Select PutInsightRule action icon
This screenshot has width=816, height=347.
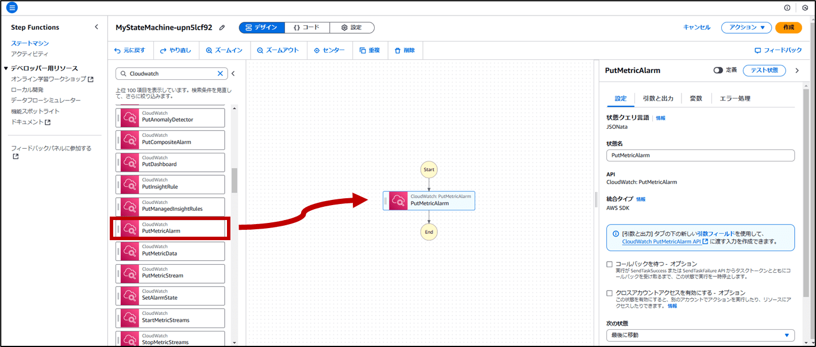(x=130, y=184)
